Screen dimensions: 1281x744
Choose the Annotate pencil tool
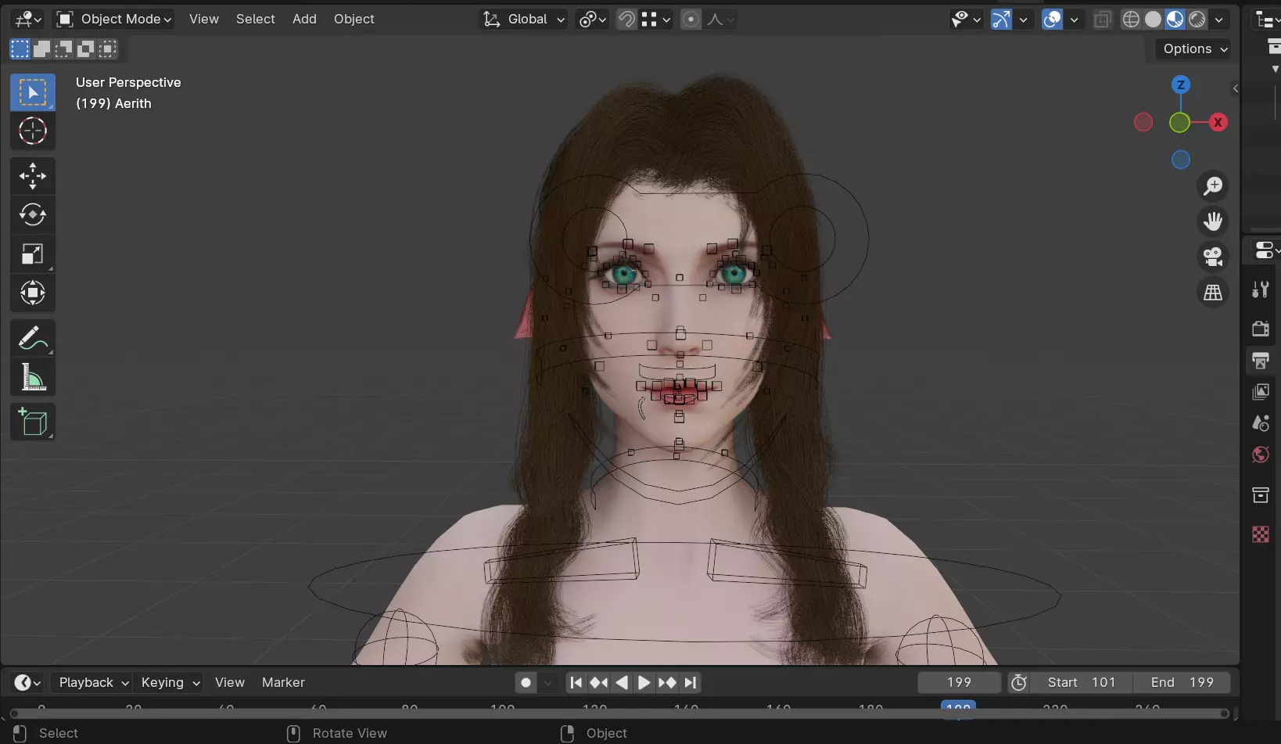tap(33, 338)
